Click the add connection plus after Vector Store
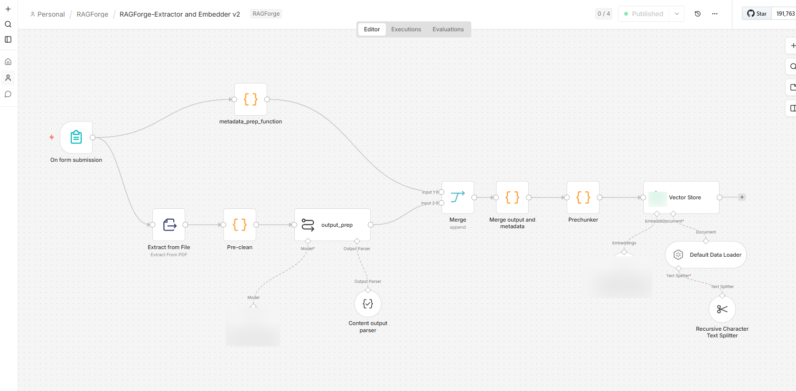 click(x=742, y=197)
